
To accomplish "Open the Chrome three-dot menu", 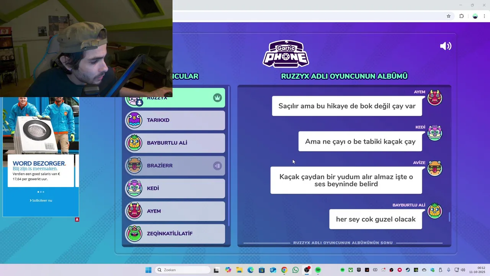I will click(484, 16).
